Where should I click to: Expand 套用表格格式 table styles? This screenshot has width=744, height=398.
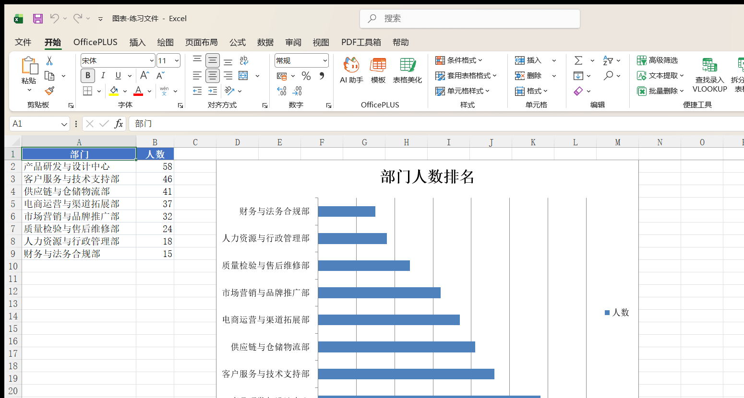(x=466, y=76)
